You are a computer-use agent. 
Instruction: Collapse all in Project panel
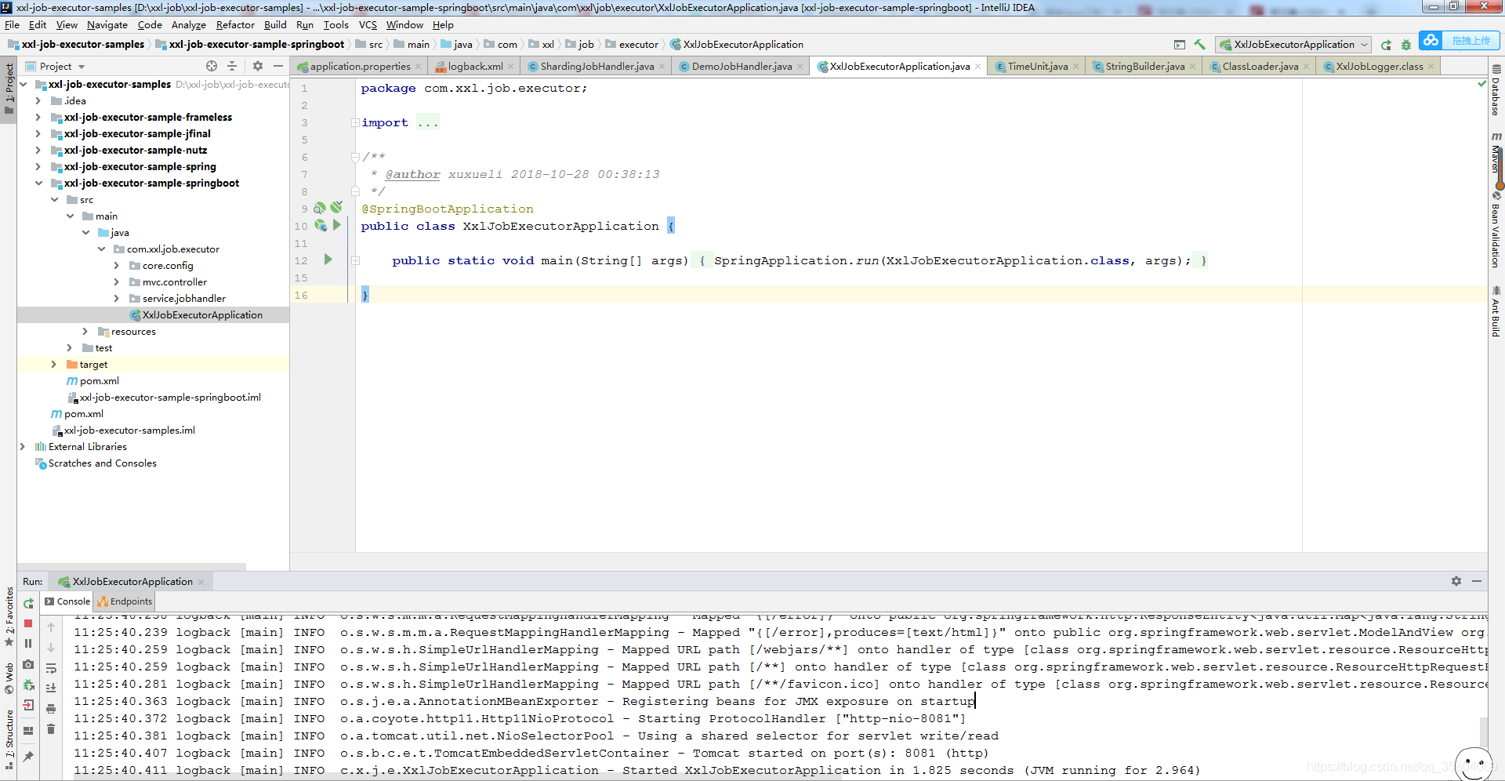(232, 67)
